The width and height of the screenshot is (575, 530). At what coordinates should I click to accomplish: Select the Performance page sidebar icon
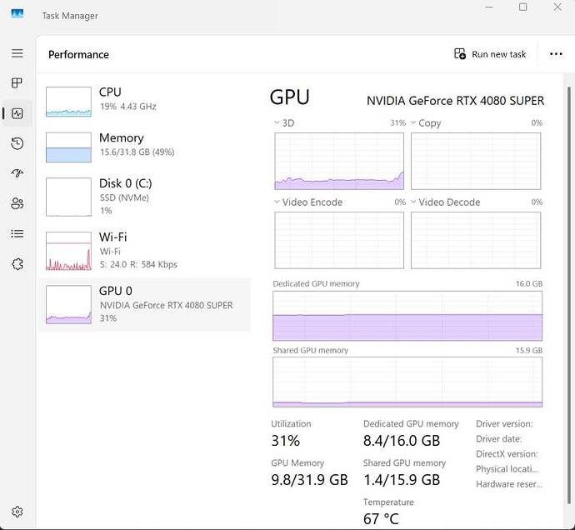pyautogui.click(x=17, y=113)
